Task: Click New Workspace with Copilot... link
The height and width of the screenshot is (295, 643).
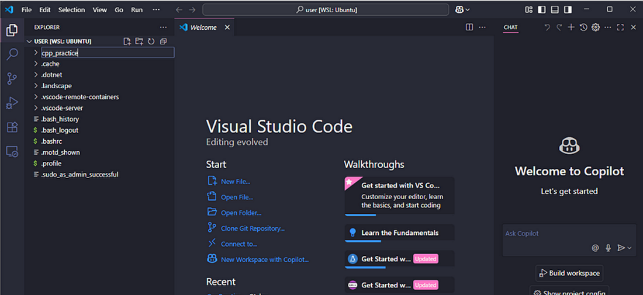Action: click(x=265, y=259)
